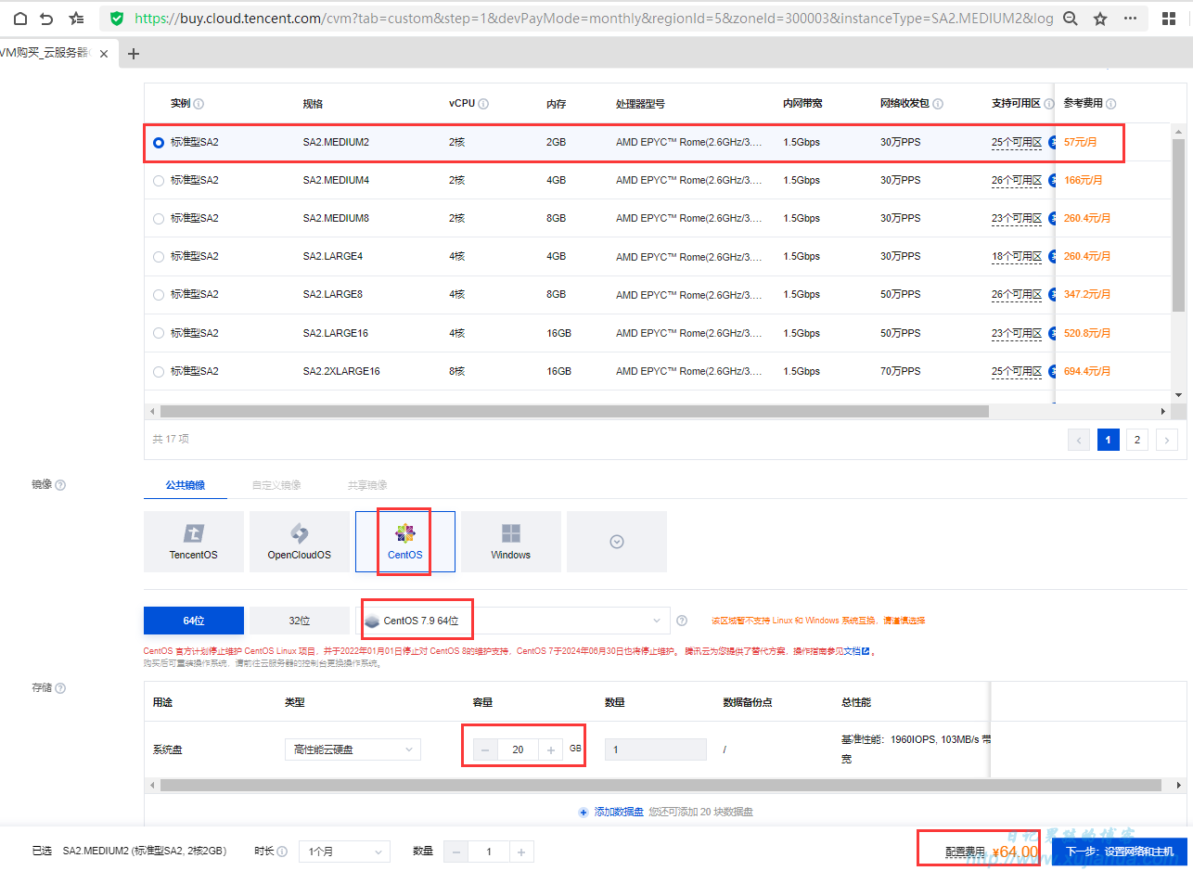Select the CentOS image tile

click(x=405, y=541)
